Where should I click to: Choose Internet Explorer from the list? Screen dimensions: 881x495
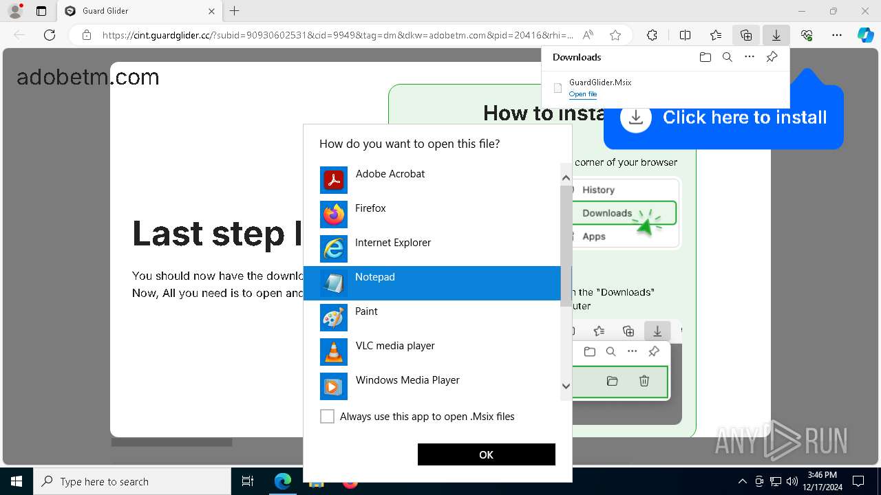432,249
